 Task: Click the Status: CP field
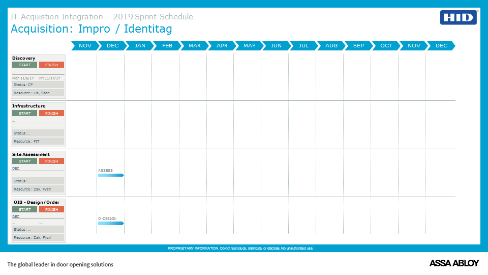[x=38, y=85]
